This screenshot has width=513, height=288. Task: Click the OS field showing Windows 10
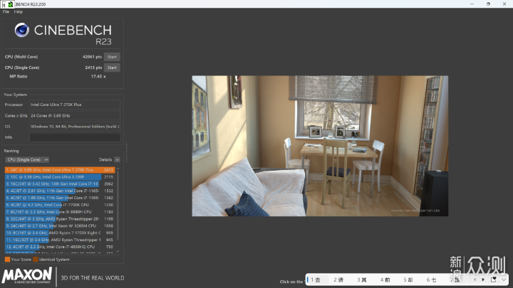coord(75,127)
